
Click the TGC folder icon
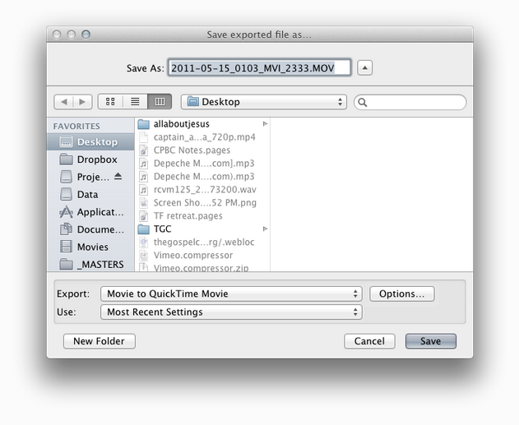(x=143, y=229)
